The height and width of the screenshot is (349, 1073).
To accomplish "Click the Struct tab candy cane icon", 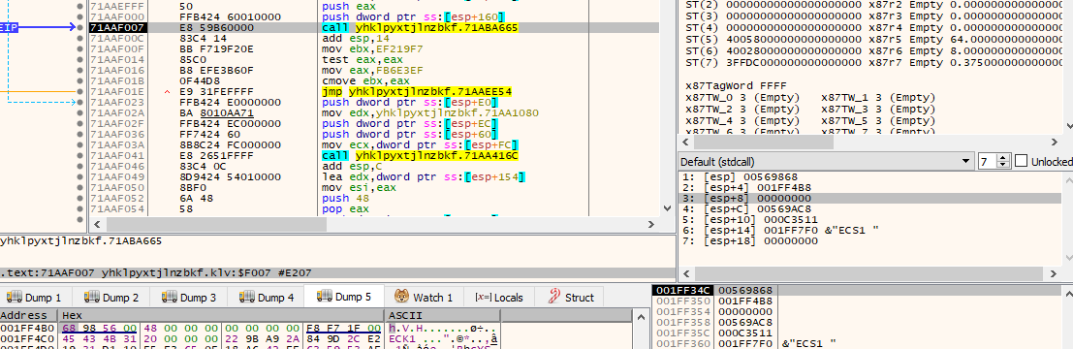I will (554, 297).
